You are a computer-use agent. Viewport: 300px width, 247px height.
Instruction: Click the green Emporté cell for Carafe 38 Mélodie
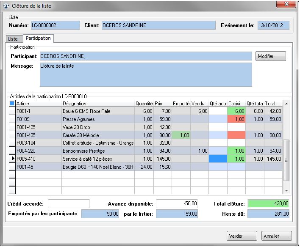pos(181,135)
